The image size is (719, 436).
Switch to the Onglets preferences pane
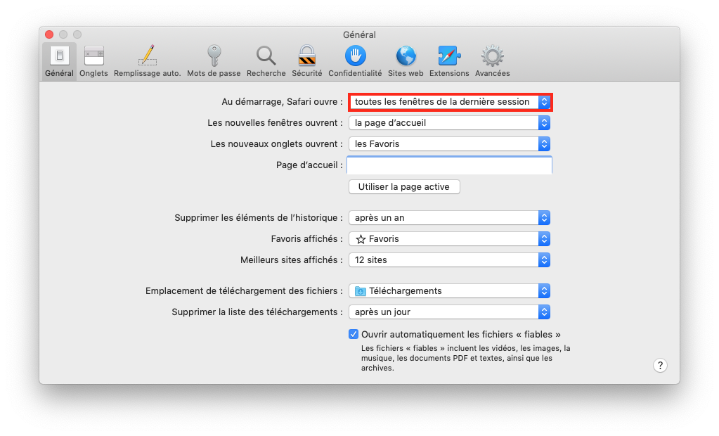93,61
